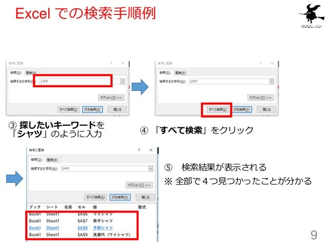Click the 名前 column header
Screen dimensions: 328x246
coord(68,207)
